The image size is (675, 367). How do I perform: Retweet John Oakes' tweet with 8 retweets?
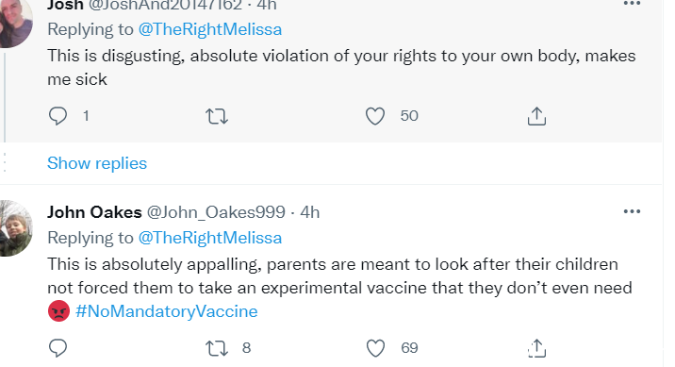[x=217, y=348]
